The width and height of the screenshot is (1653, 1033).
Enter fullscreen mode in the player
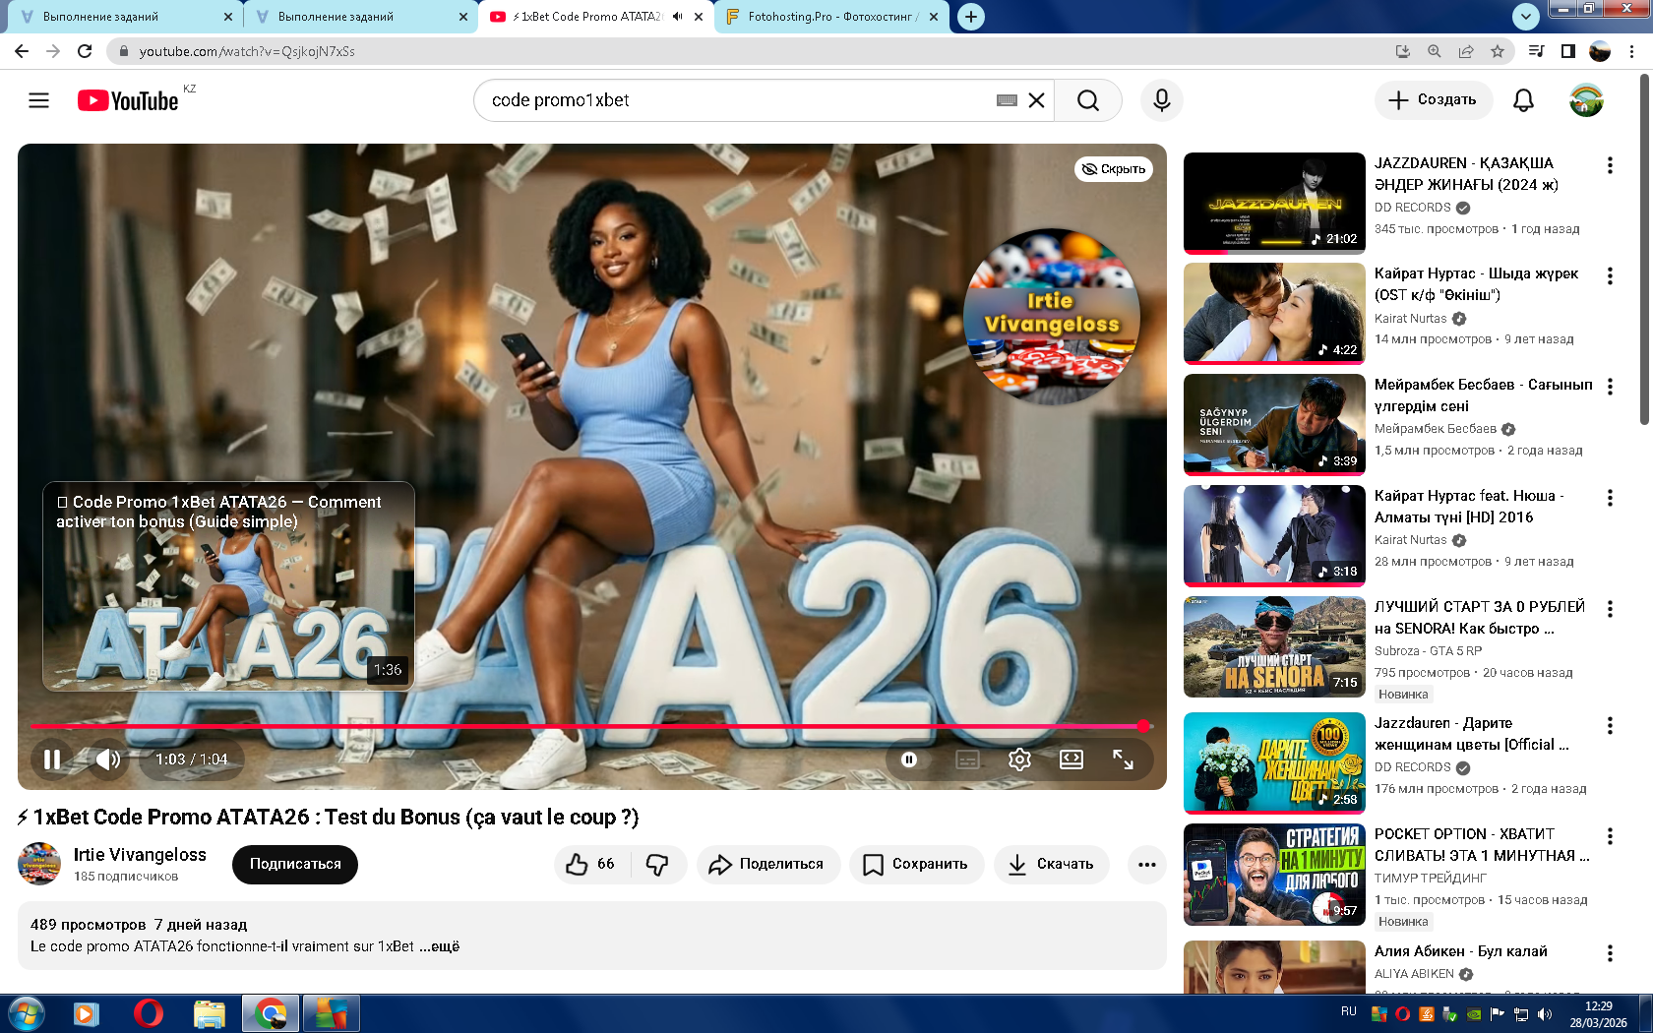pos(1123,760)
